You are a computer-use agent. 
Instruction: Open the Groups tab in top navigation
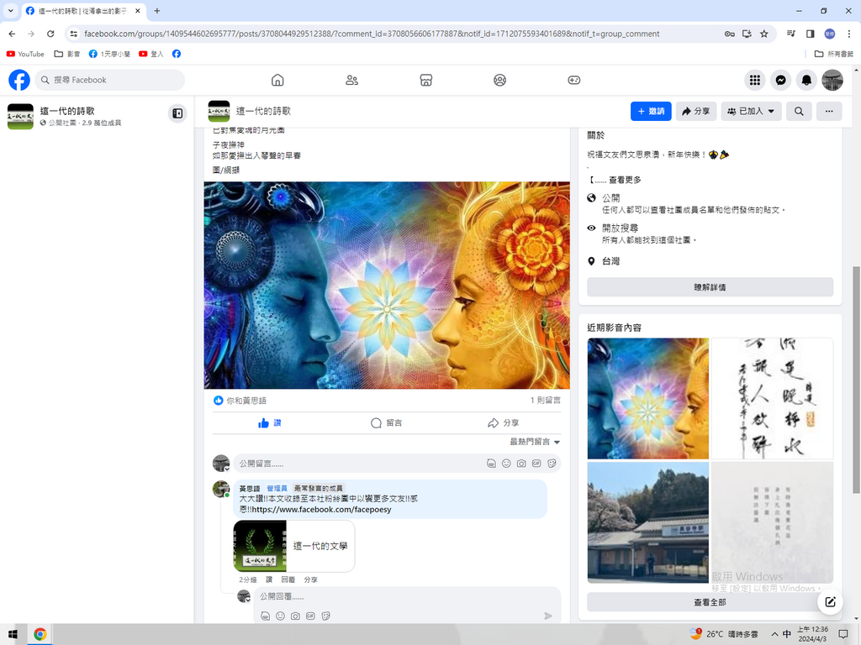coord(499,80)
